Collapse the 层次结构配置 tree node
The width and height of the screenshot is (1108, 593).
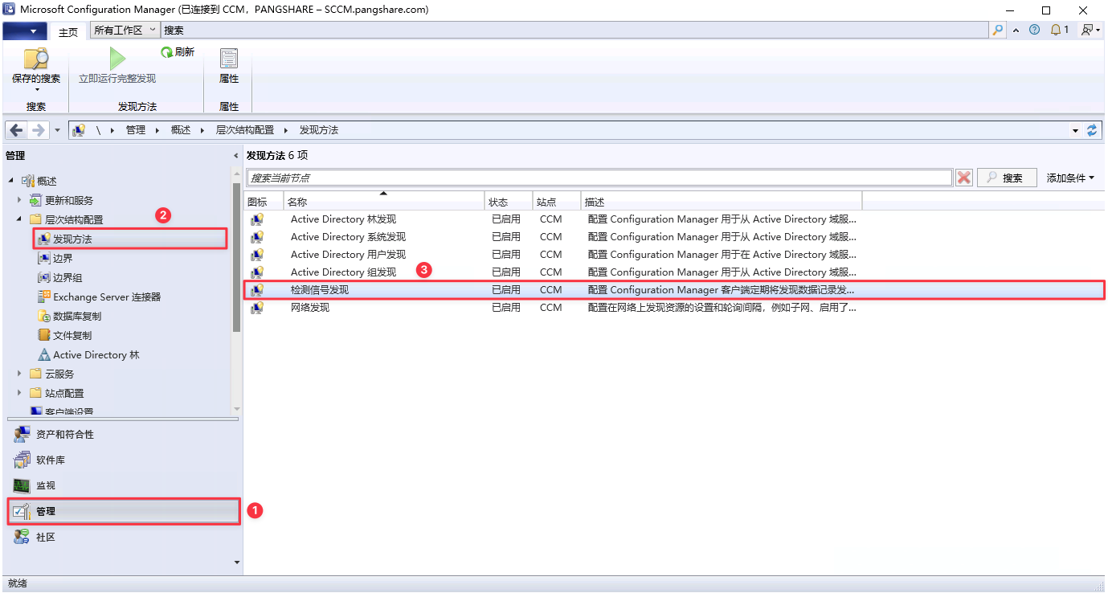point(19,220)
